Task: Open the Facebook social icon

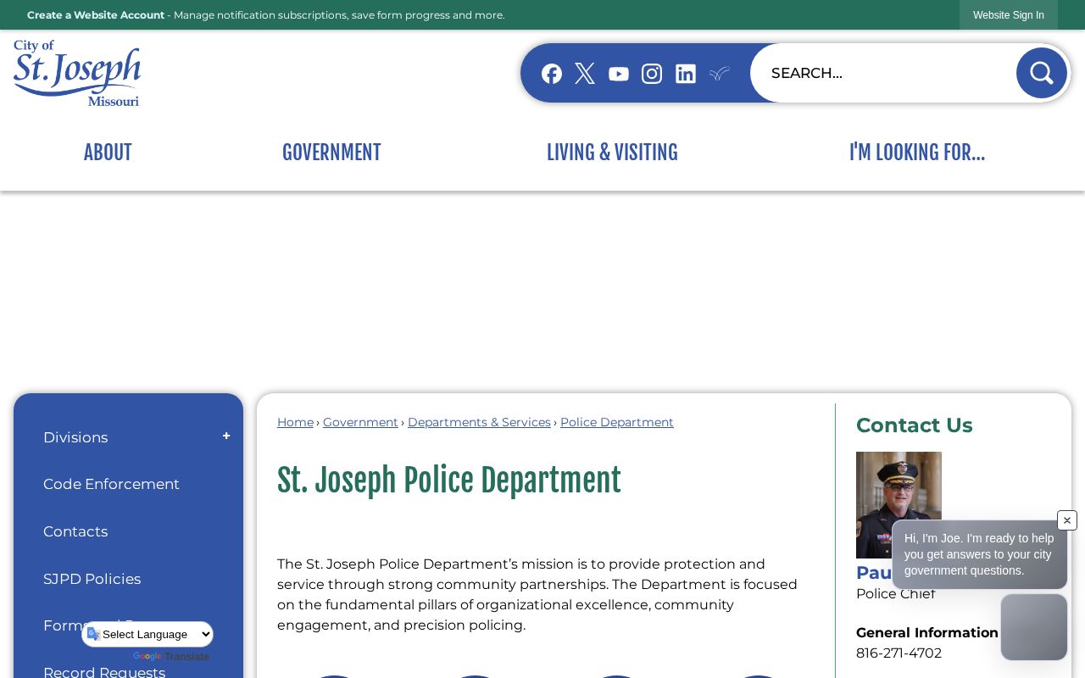Action: 552,74
